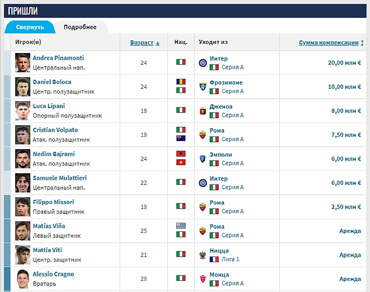370x292 pixels.
Task: Click Monza club crest icon
Action: [203, 279]
